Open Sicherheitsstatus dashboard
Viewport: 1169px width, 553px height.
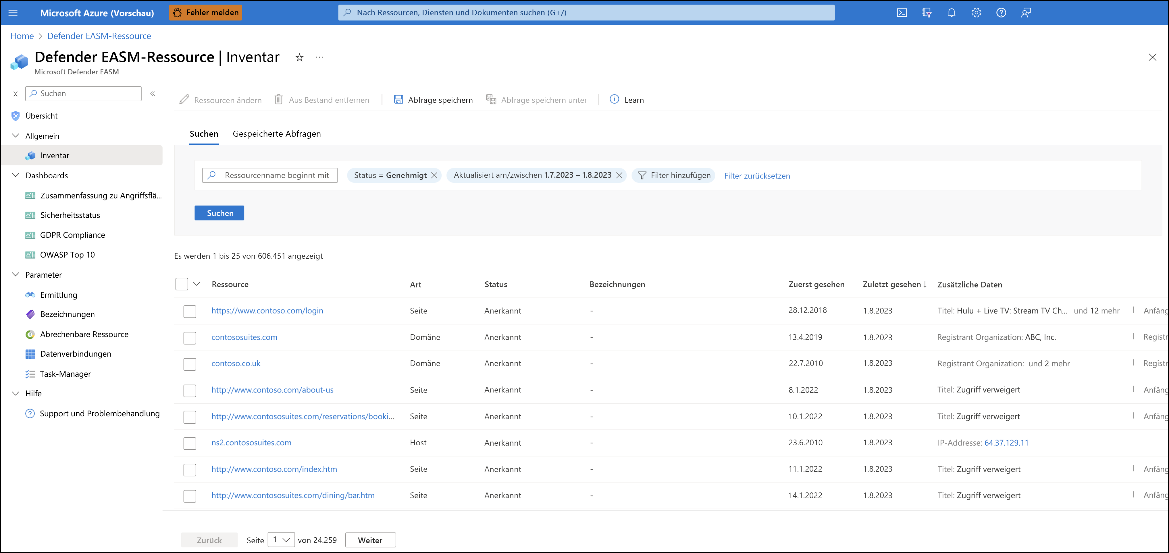(70, 215)
